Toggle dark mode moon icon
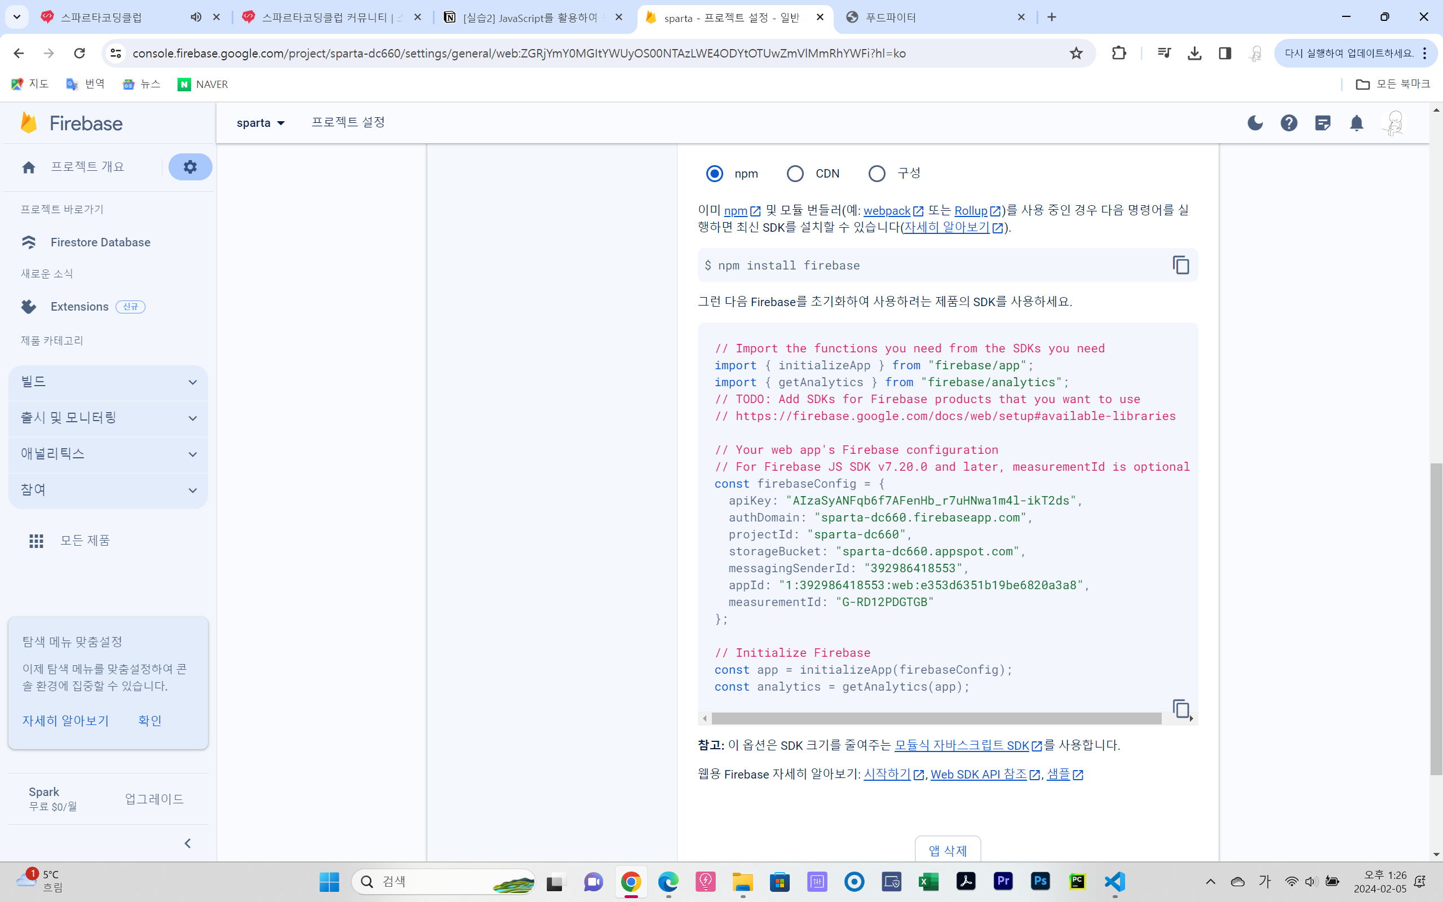1443x902 pixels. coord(1255,123)
